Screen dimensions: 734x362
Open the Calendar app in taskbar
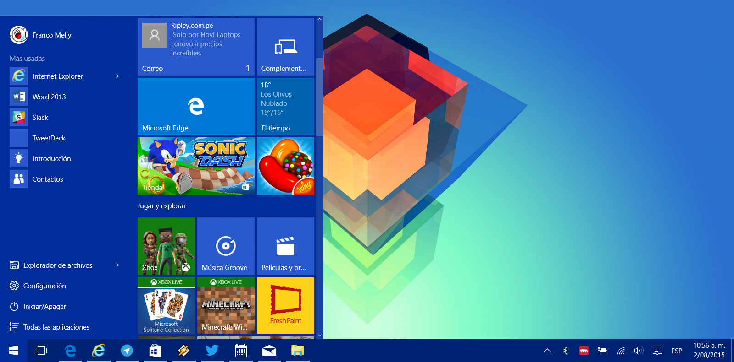[x=241, y=351]
